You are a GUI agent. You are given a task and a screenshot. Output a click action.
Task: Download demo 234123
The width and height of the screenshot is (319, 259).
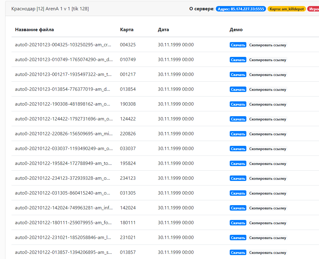pos(238,179)
